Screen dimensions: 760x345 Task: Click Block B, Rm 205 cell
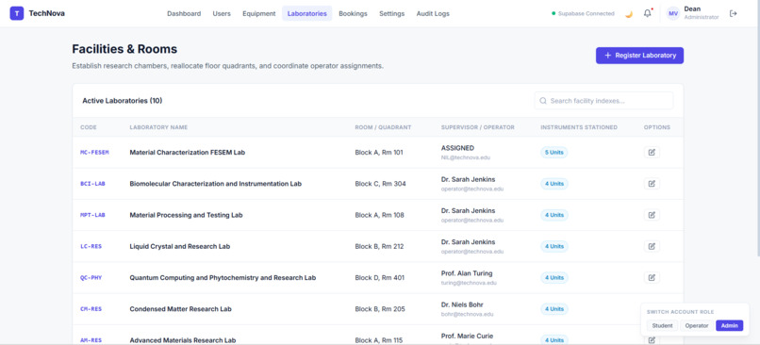pos(380,309)
